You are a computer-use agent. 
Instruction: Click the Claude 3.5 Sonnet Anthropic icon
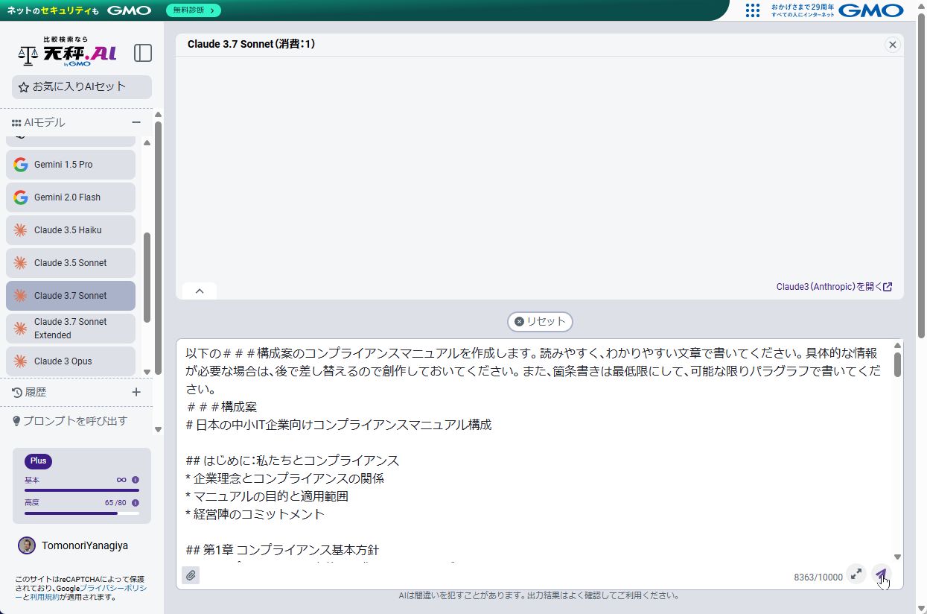coord(20,263)
